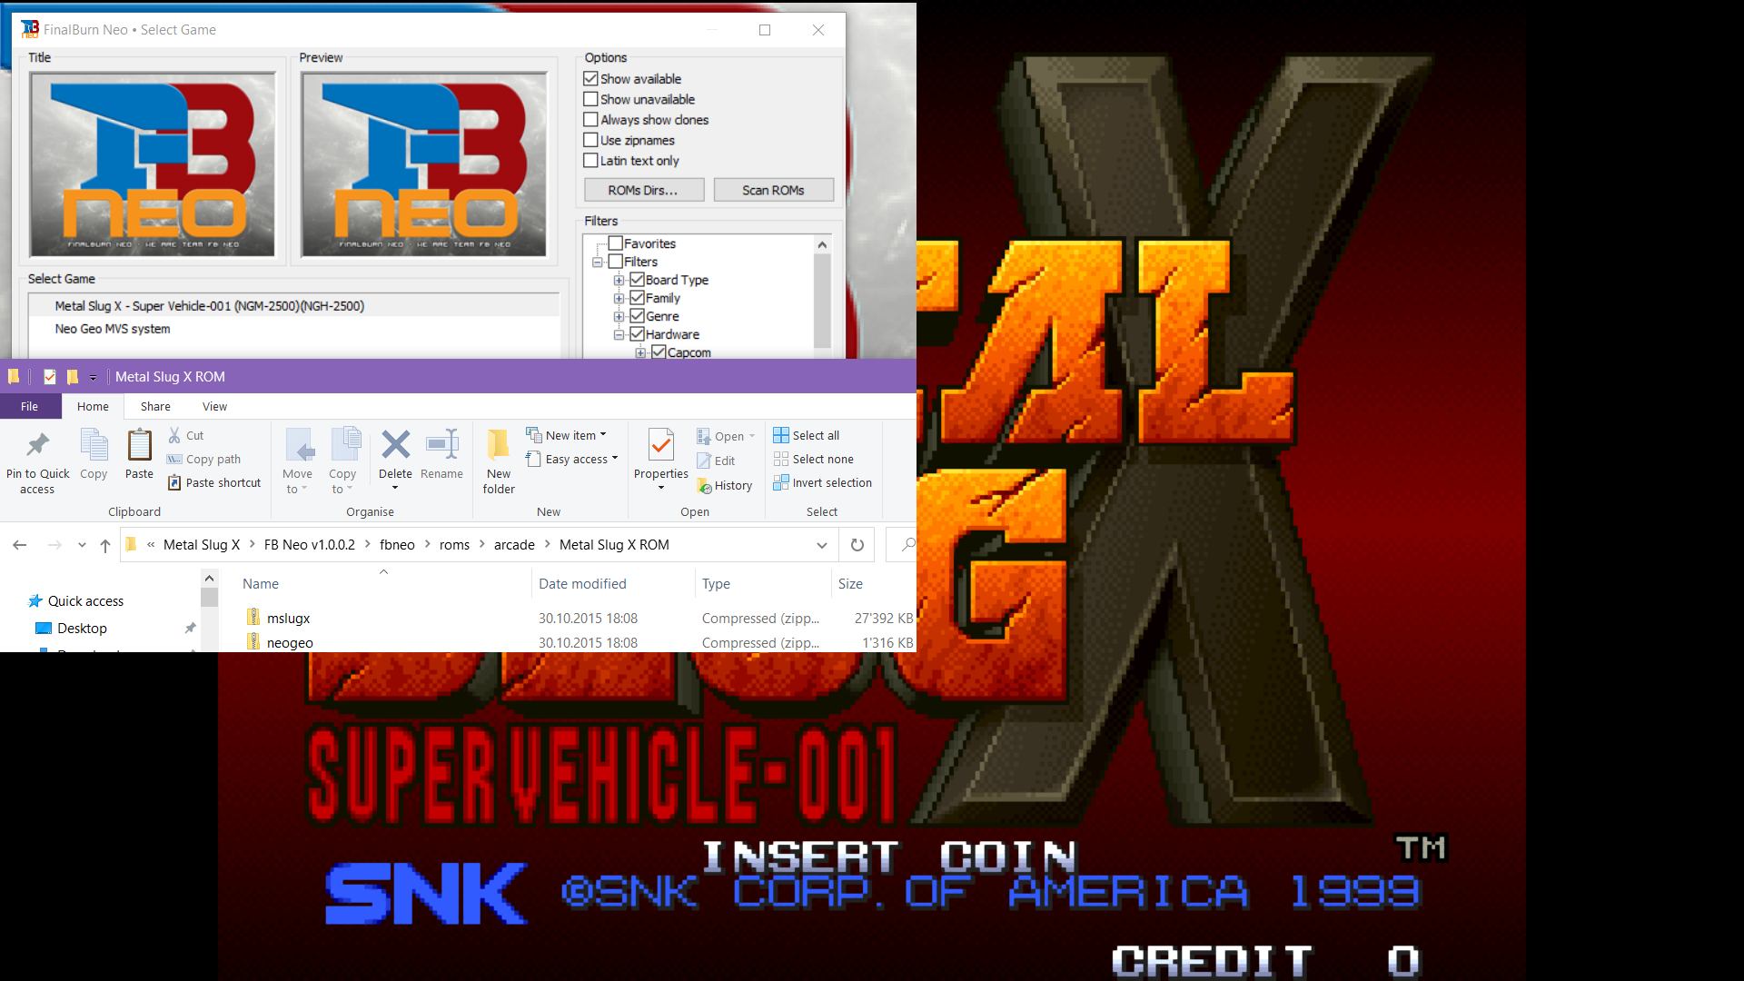Viewport: 1744px width, 981px height.
Task: Click the ROMs Dirs... button
Action: coord(643,190)
